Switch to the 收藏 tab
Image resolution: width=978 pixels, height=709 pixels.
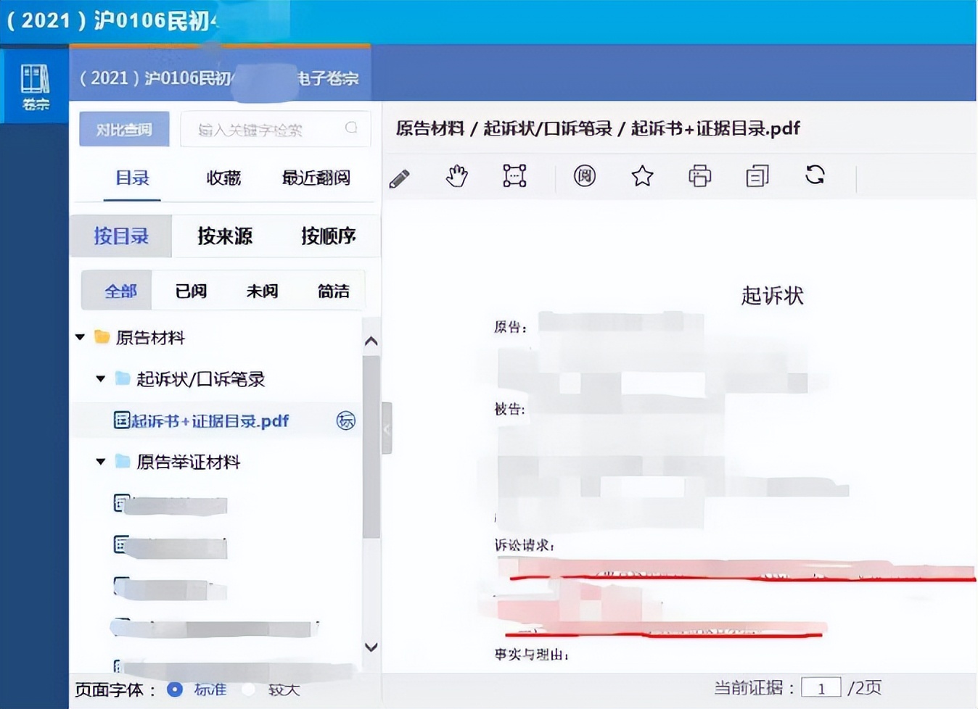pyautogui.click(x=222, y=178)
